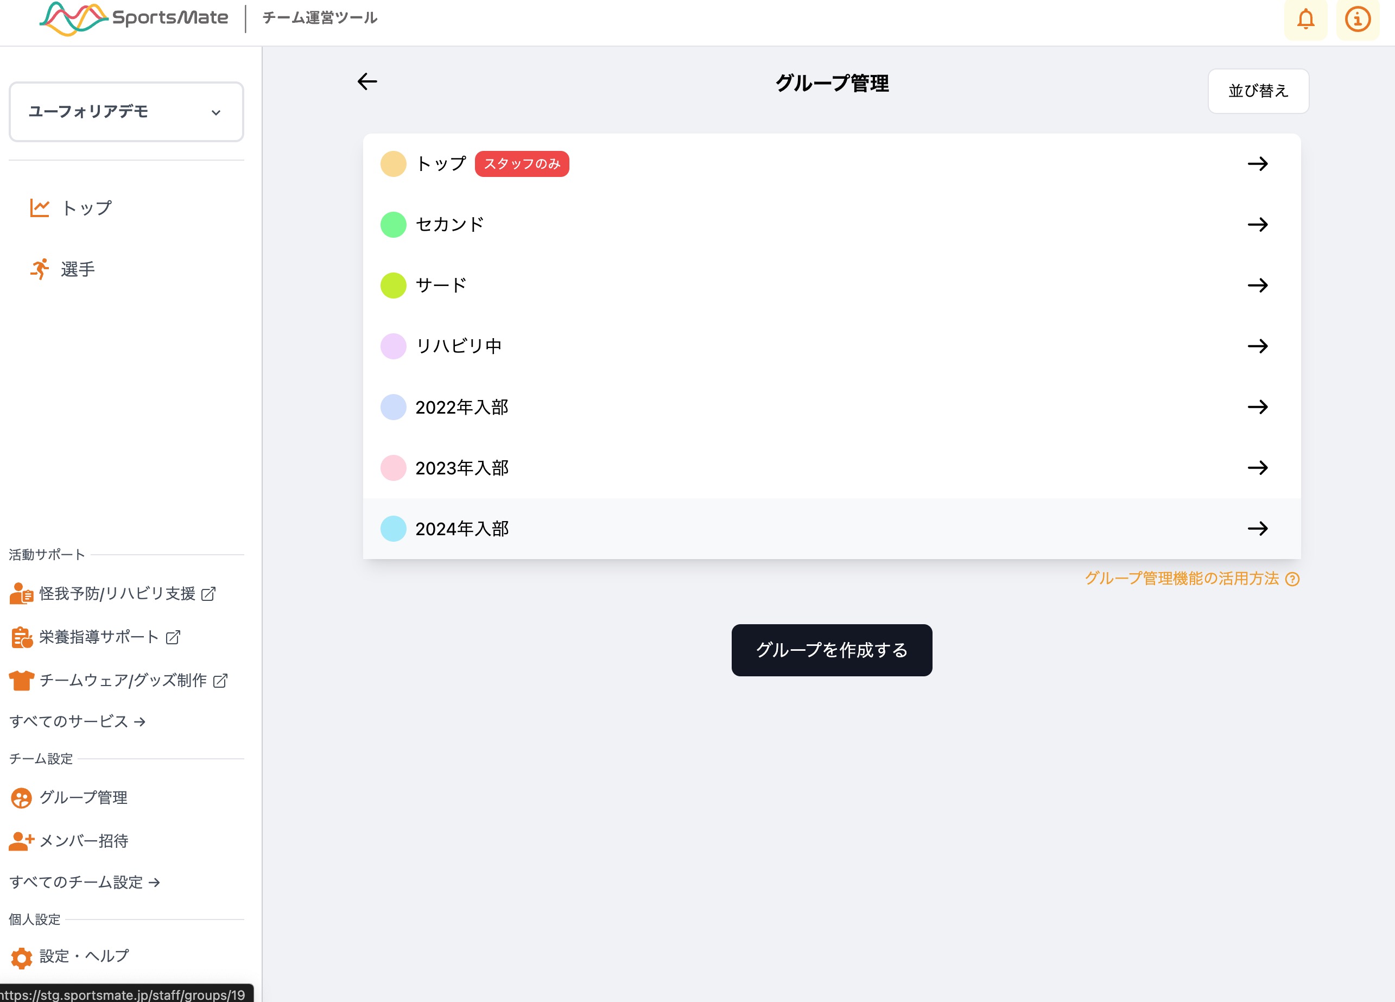The image size is (1395, 1002).
Task: Open the info circle icon
Action: 1358,19
